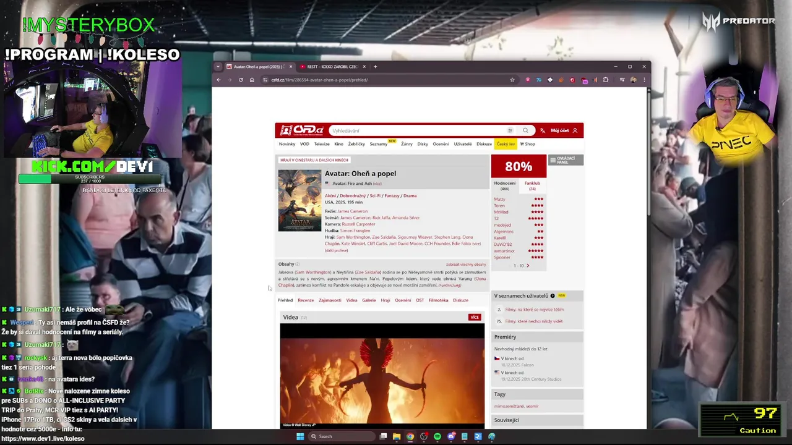Click the yellow Český lev link
Screen dimensions: 792x445
[506, 144]
